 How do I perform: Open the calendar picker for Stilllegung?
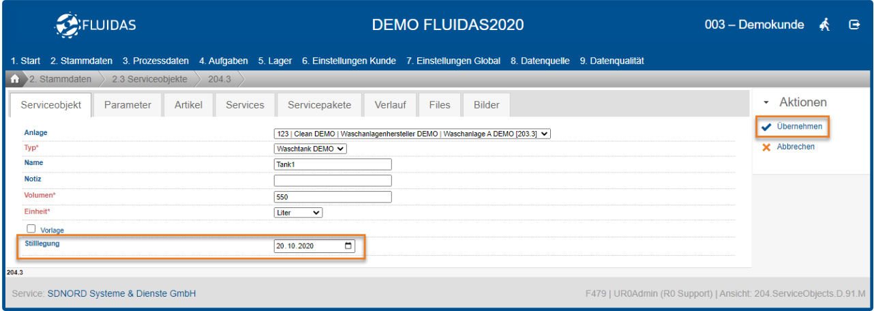(x=349, y=246)
